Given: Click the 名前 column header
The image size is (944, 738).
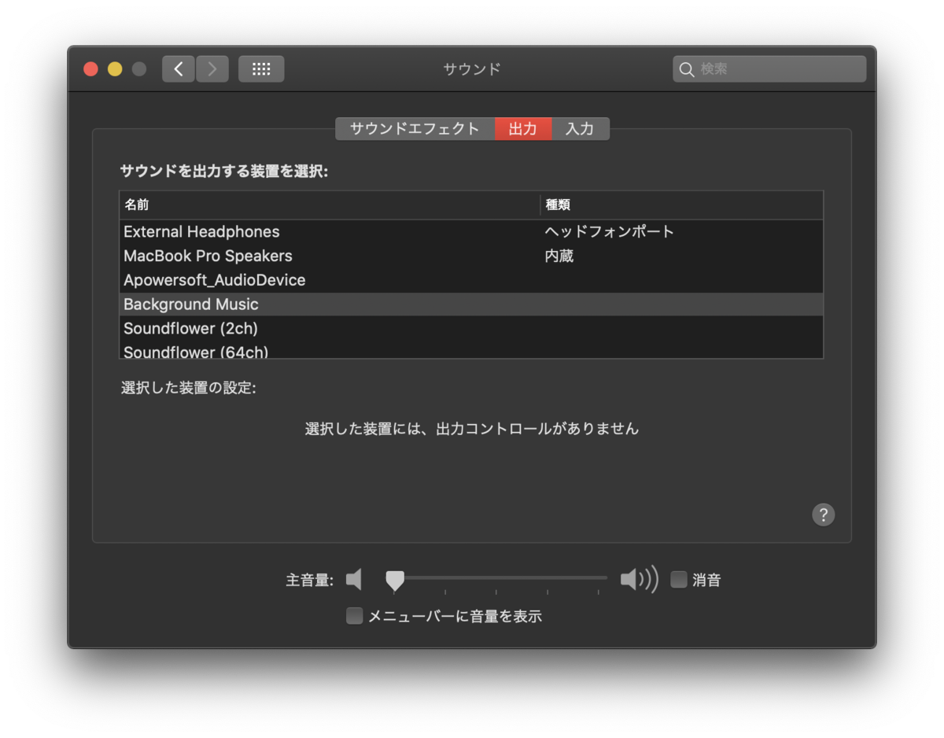Looking at the screenshot, I should point(135,205).
